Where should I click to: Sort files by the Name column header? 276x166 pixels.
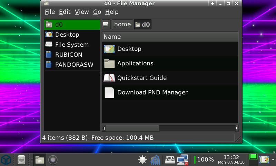point(170,37)
